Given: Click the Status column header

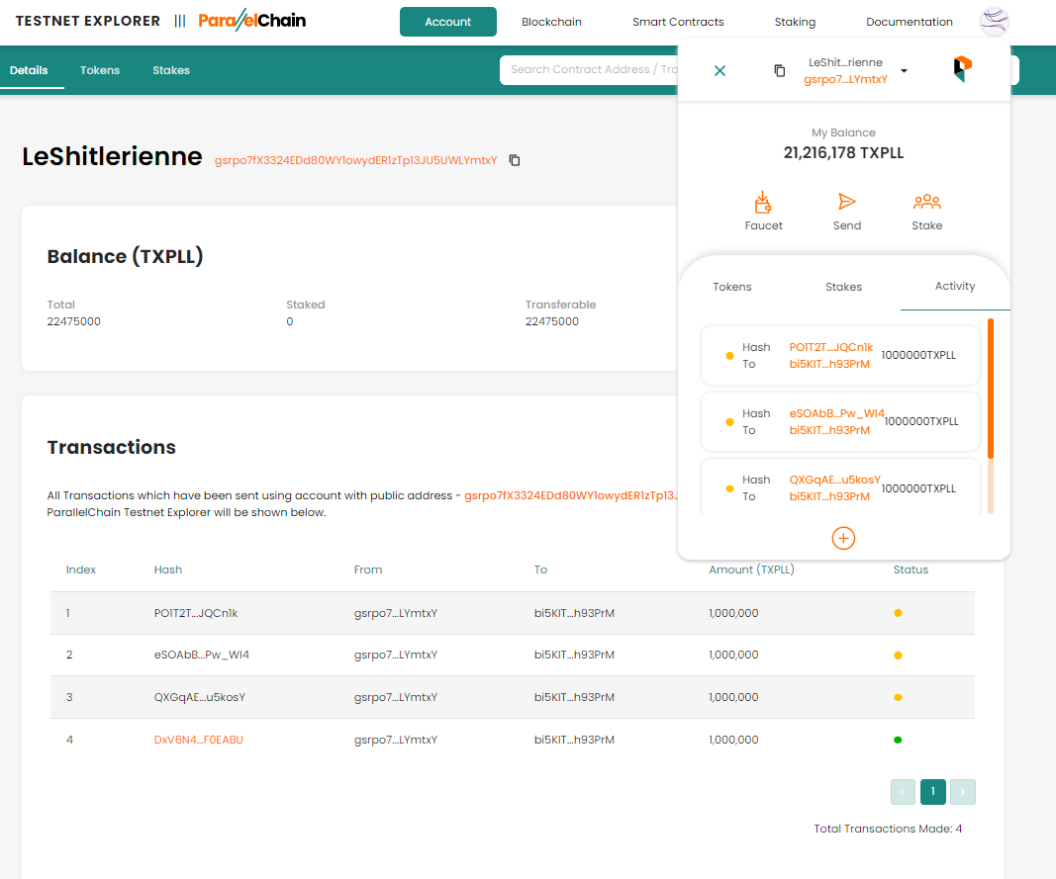Looking at the screenshot, I should 911,570.
